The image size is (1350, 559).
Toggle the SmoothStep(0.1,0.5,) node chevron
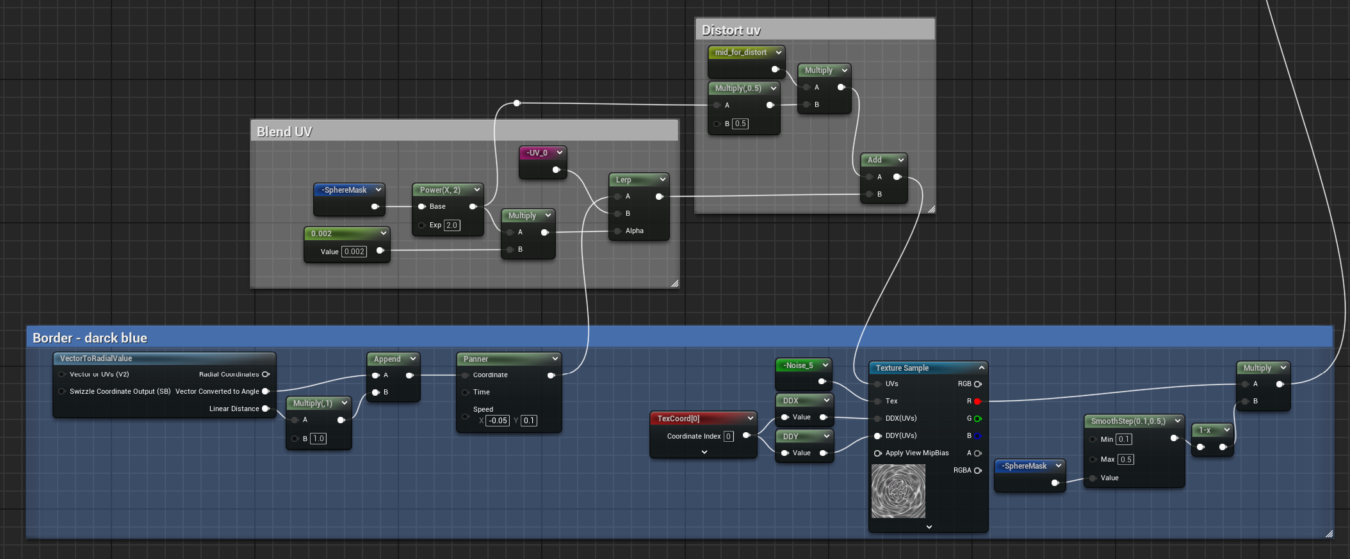pos(1177,421)
